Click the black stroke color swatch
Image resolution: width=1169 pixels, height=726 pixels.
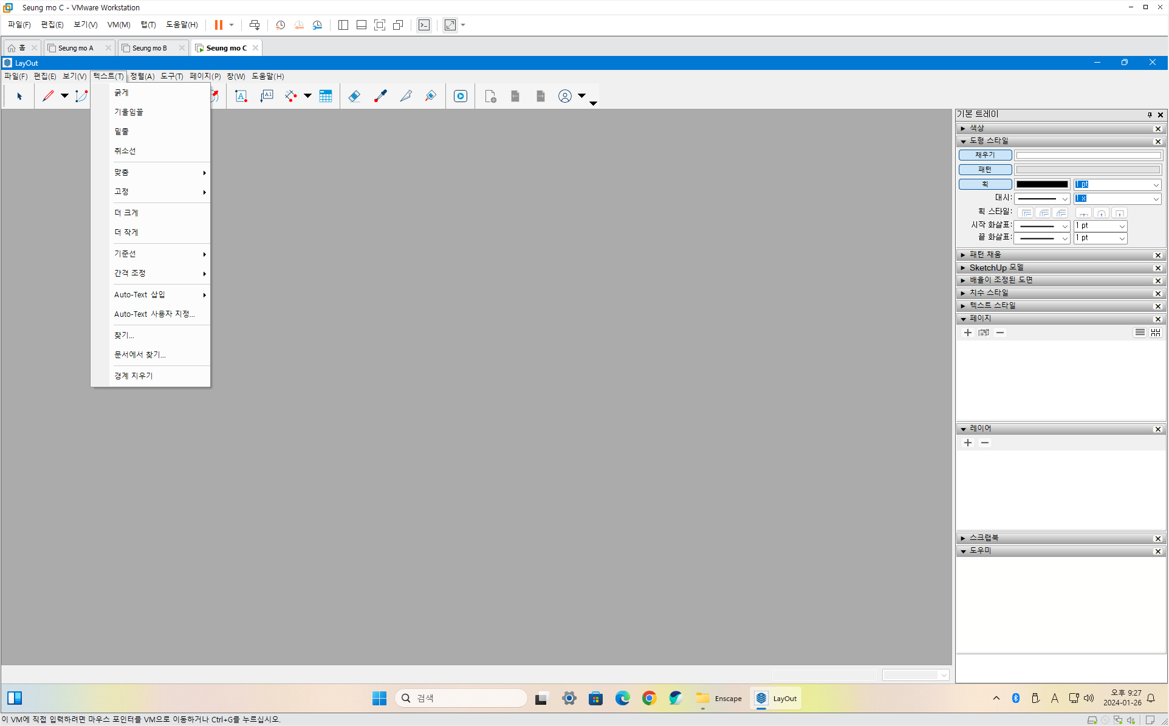tap(1042, 184)
